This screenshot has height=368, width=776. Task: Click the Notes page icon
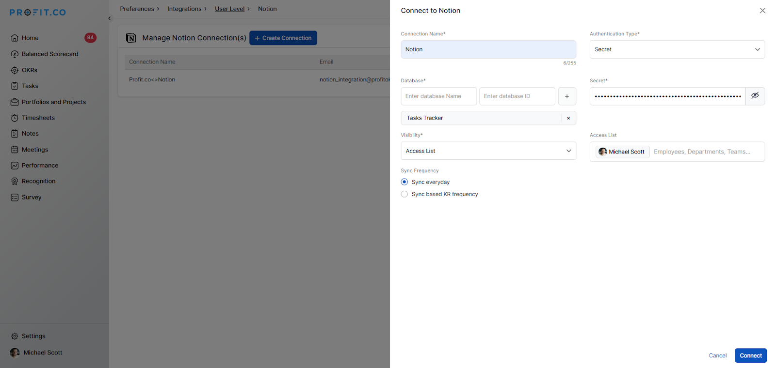click(15, 134)
